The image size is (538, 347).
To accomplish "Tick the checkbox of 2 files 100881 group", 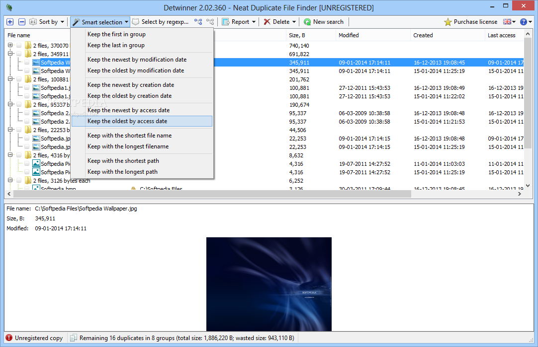I will [x=19, y=79].
